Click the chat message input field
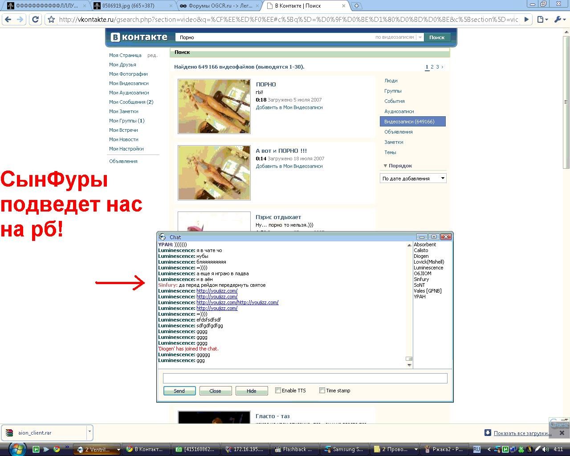570x456 pixels. tap(305, 378)
